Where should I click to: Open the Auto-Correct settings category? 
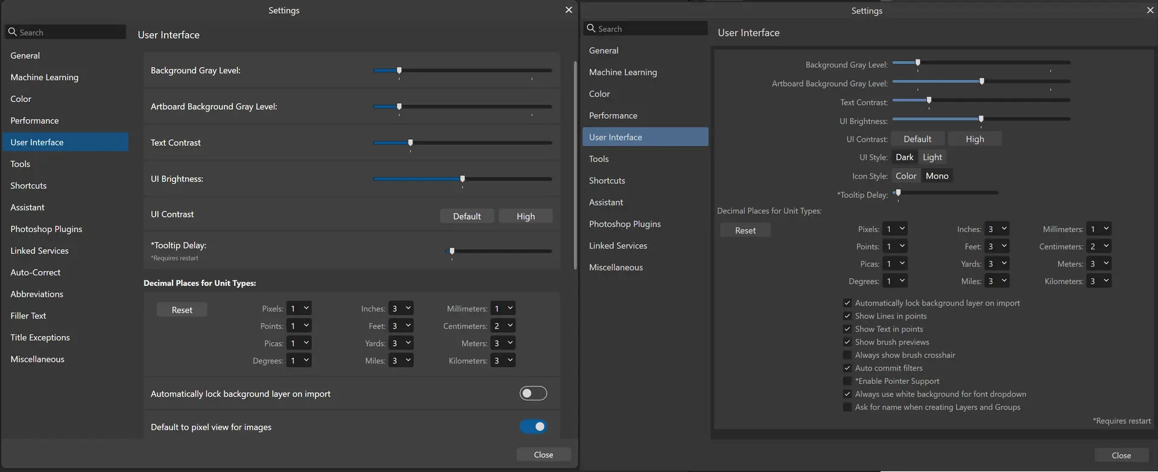point(36,272)
